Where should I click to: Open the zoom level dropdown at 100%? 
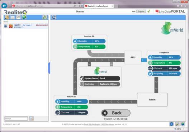pyautogui.click(x=184, y=129)
